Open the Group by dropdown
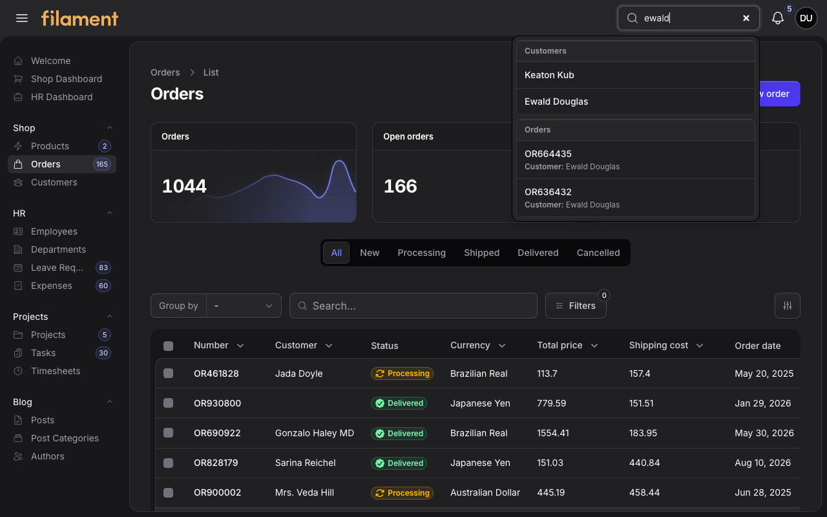Screen dimensions: 827x517 244,306
